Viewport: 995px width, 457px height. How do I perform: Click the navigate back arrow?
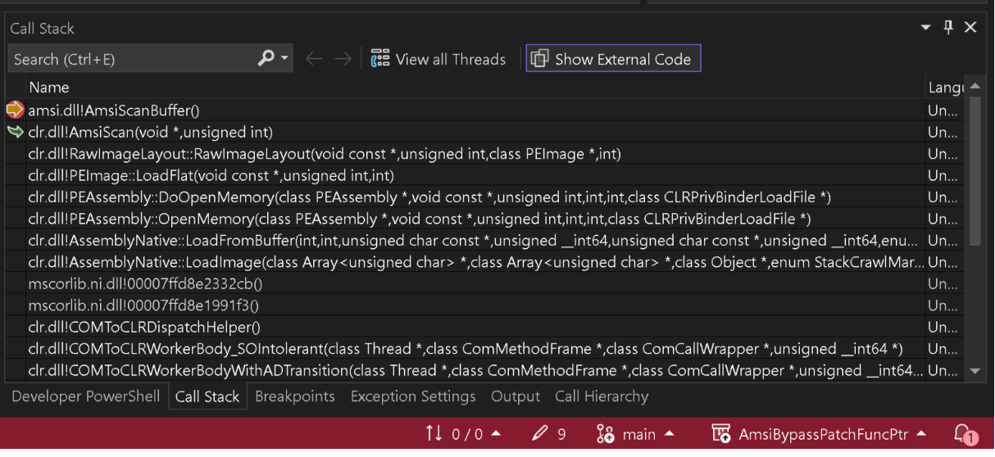(x=312, y=59)
